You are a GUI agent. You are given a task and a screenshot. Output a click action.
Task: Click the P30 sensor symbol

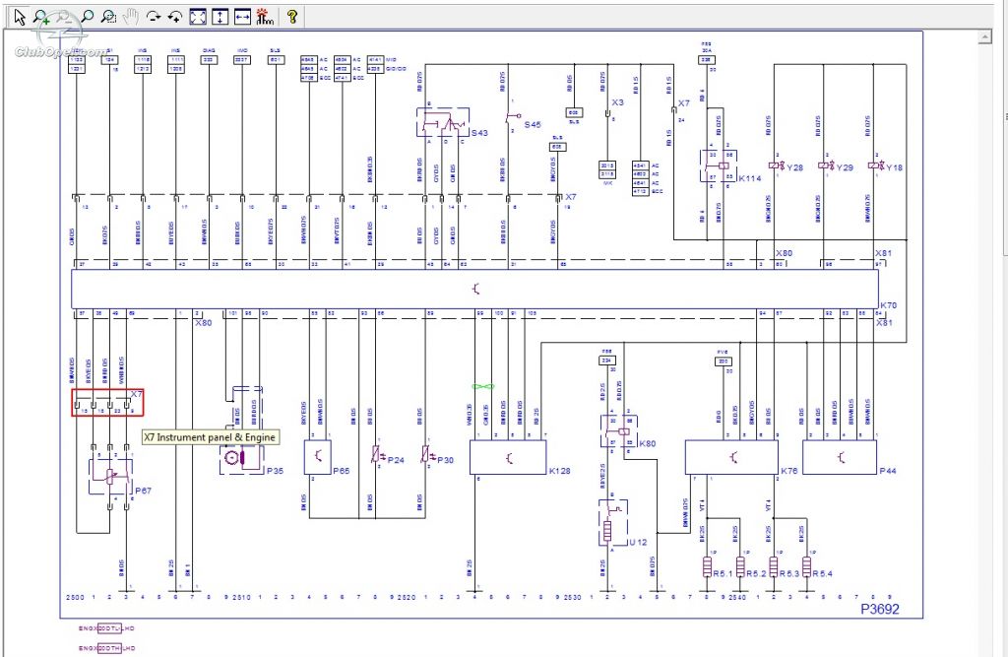coord(427,456)
